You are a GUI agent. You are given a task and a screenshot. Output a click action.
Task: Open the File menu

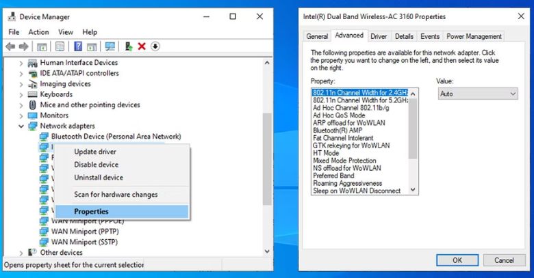click(x=14, y=32)
